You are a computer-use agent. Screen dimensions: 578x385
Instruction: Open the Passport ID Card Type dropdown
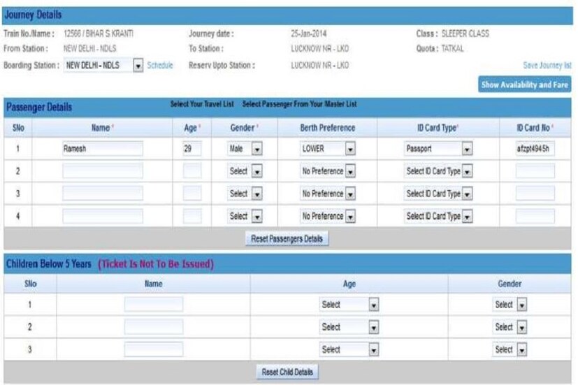pyautogui.click(x=438, y=149)
